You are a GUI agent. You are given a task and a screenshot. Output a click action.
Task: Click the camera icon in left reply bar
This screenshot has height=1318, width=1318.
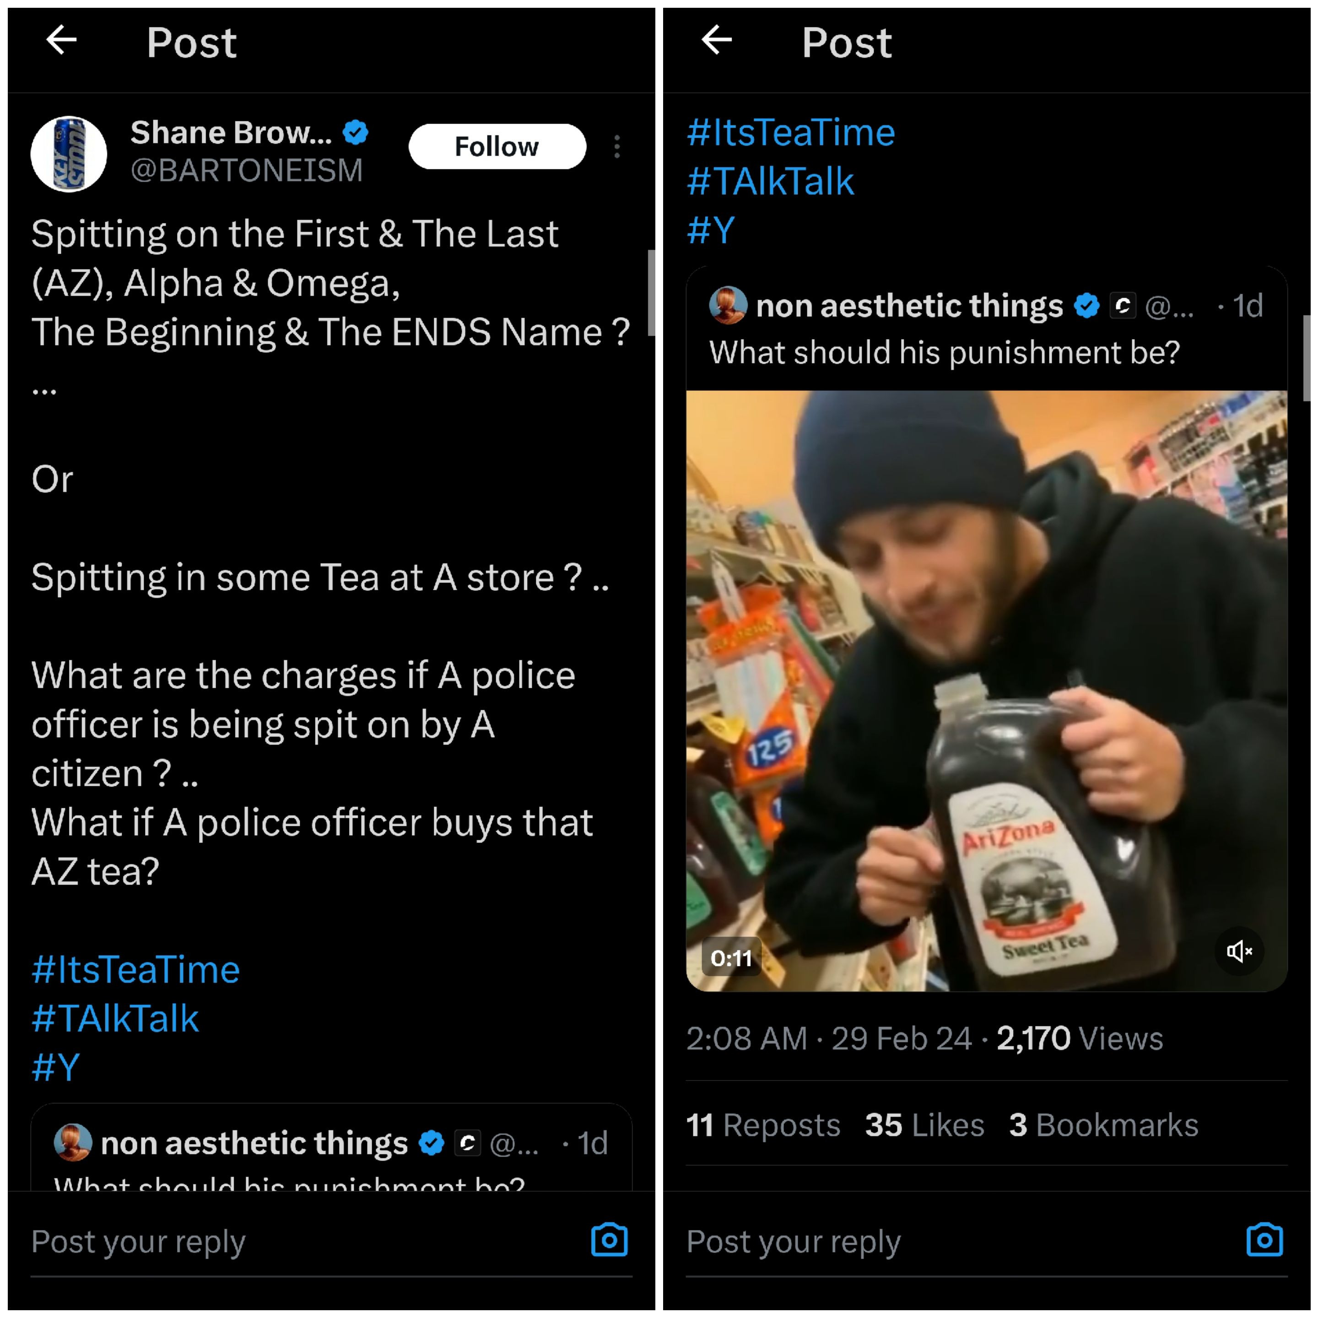(609, 1240)
